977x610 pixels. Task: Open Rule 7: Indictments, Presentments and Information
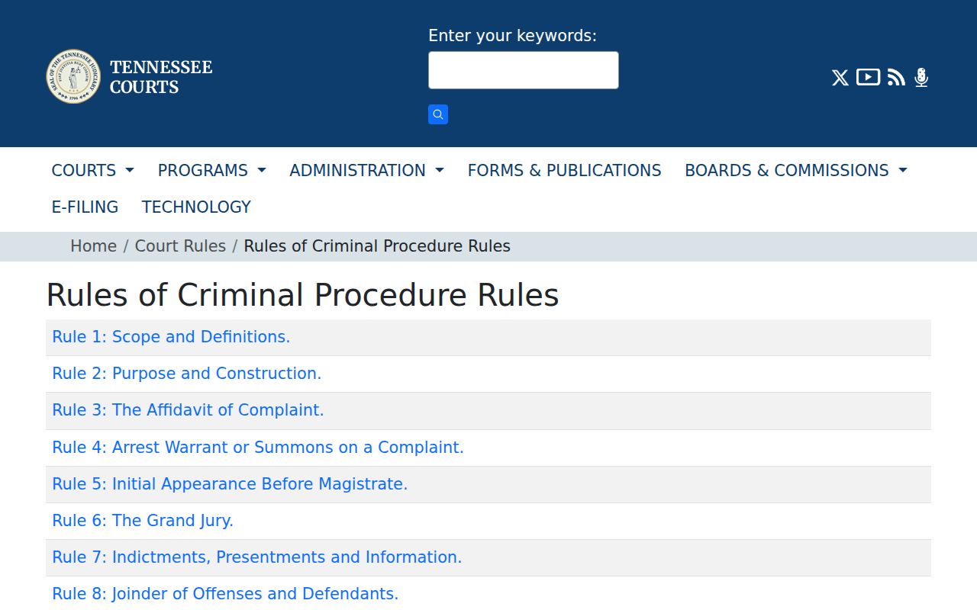256,557
